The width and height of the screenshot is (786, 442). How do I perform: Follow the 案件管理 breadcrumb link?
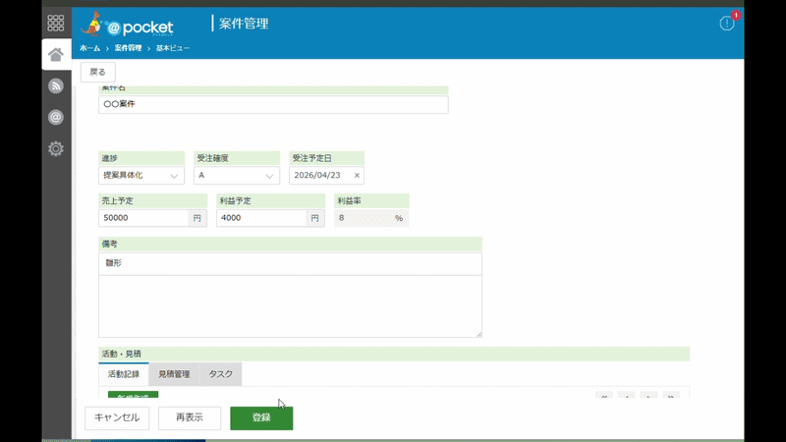pyautogui.click(x=128, y=48)
